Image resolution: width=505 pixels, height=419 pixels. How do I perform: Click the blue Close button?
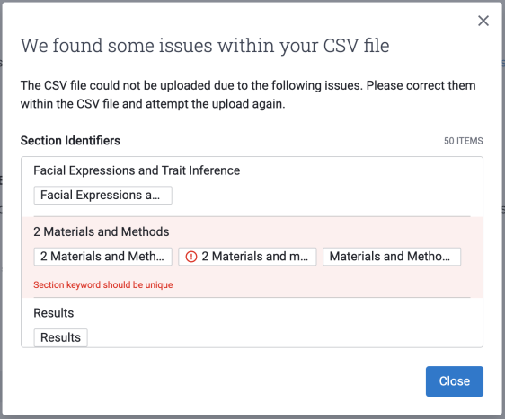(455, 381)
